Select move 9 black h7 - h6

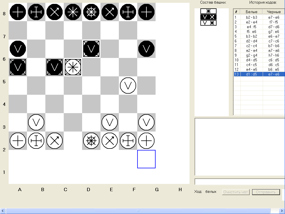(x=274, y=55)
